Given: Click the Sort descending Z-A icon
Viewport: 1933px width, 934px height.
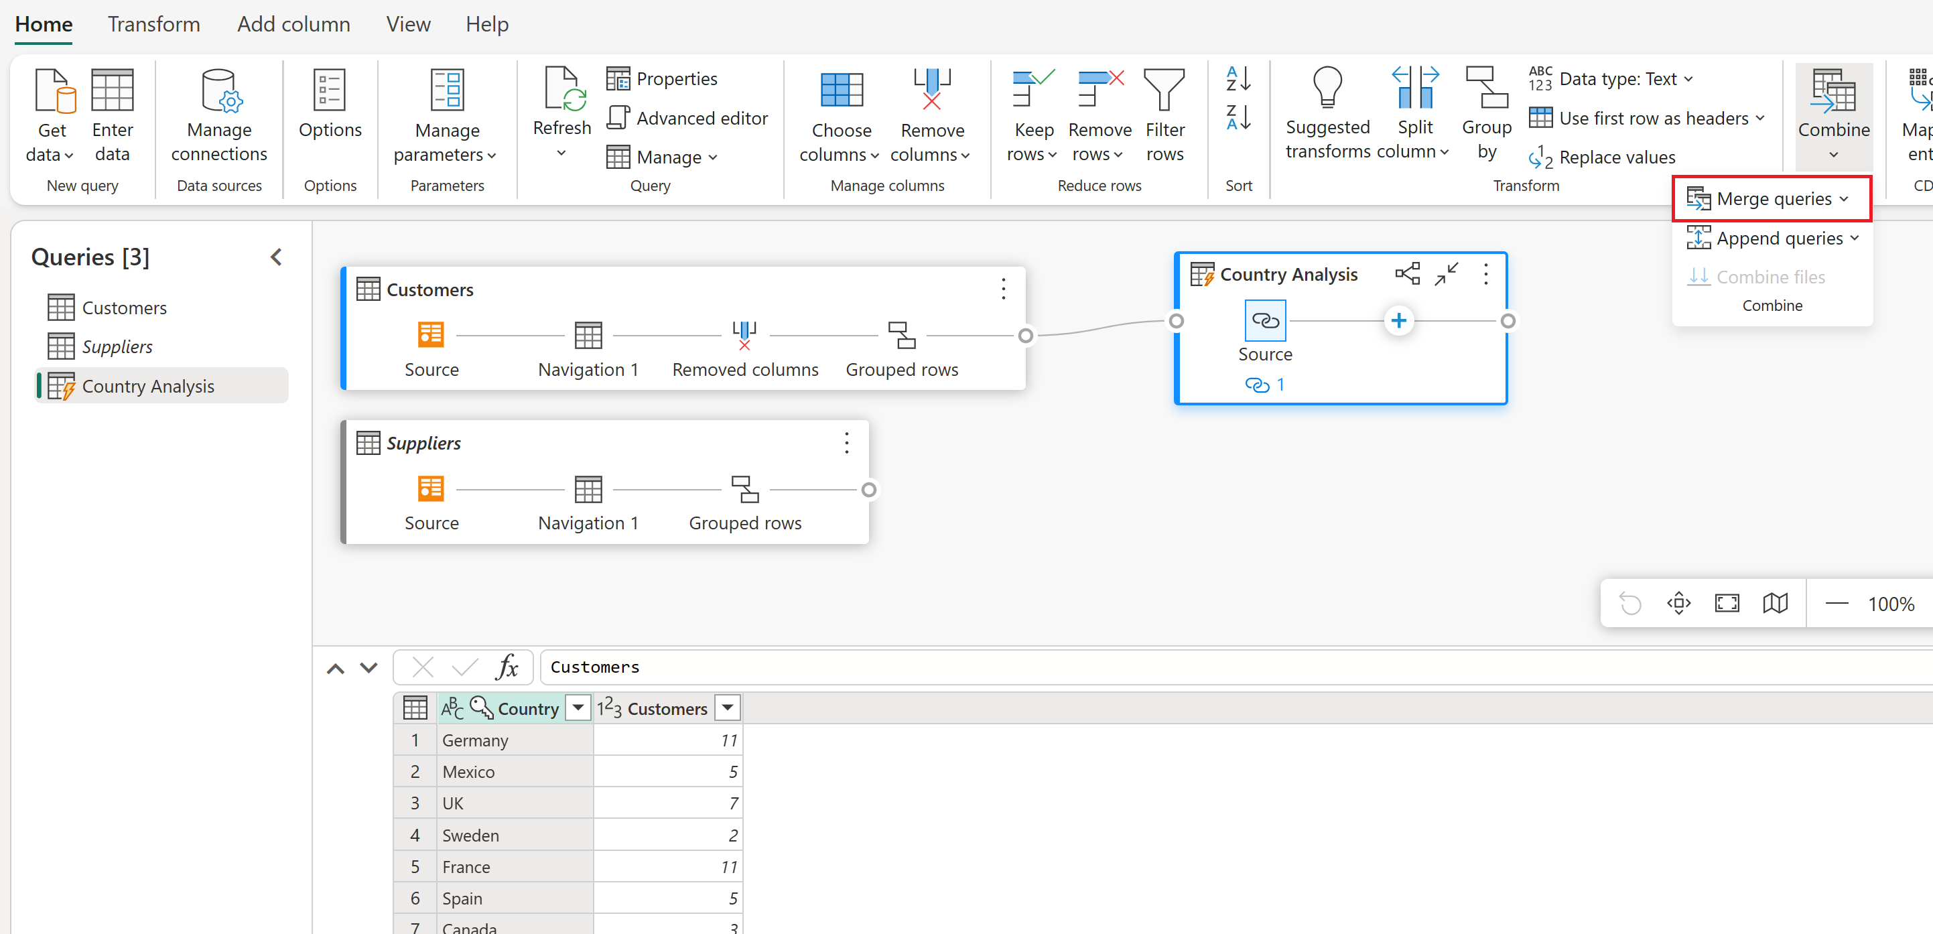Looking at the screenshot, I should pyautogui.click(x=1238, y=118).
